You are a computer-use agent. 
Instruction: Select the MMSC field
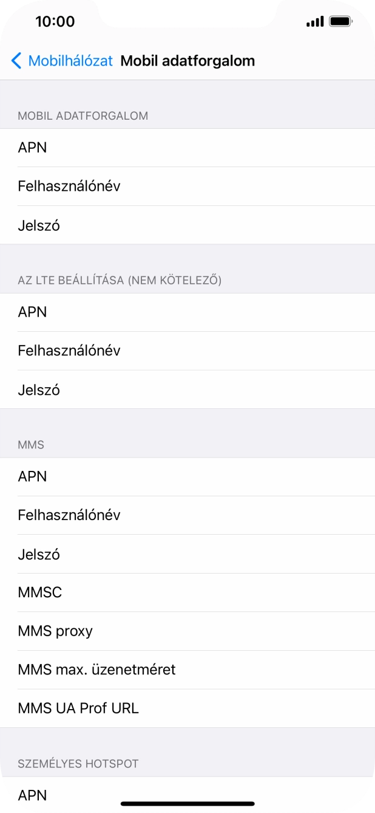(x=187, y=592)
